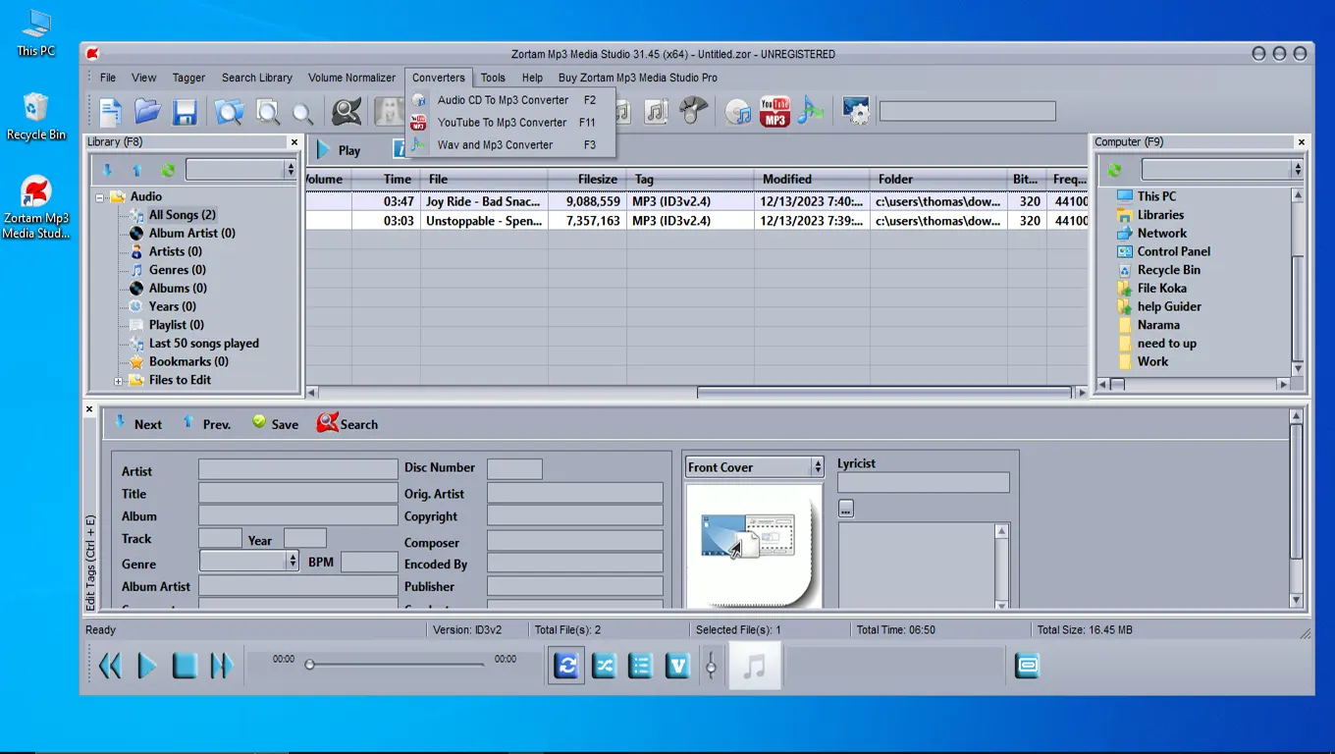The image size is (1335, 754).
Task: Click the dark globe search toolbar icon
Action: point(346,112)
